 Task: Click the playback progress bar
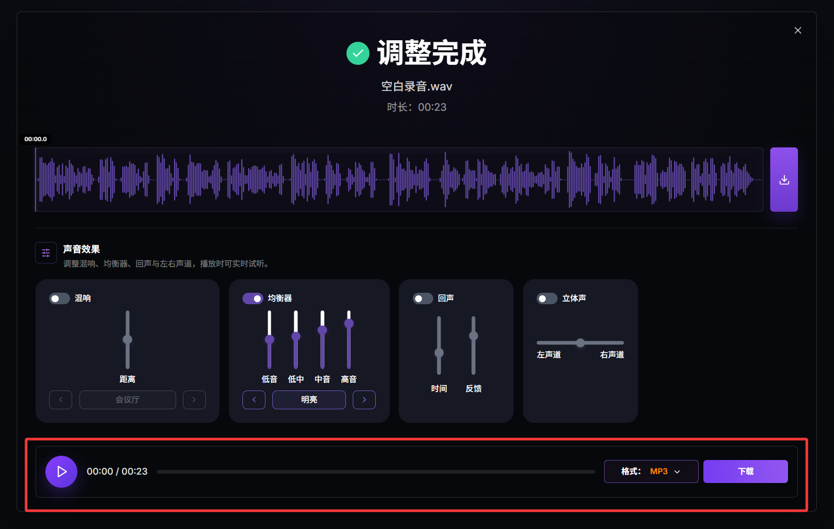click(376, 471)
